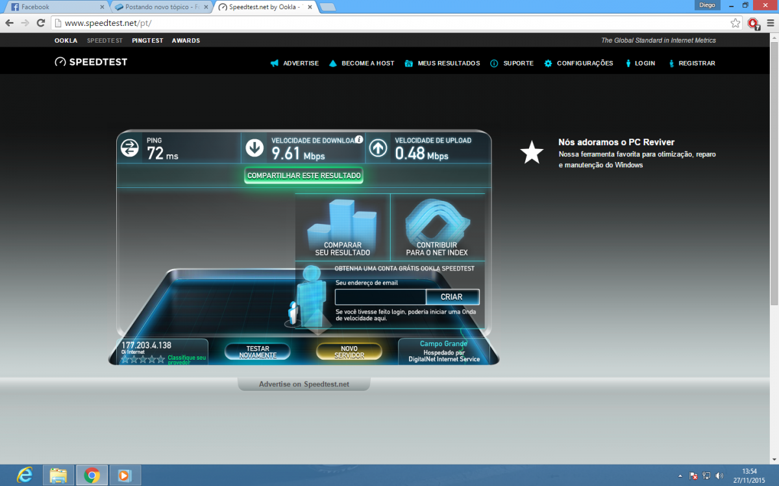The width and height of the screenshot is (779, 486).
Task: Click the NOVO SERVIDOR button
Action: coord(349,352)
